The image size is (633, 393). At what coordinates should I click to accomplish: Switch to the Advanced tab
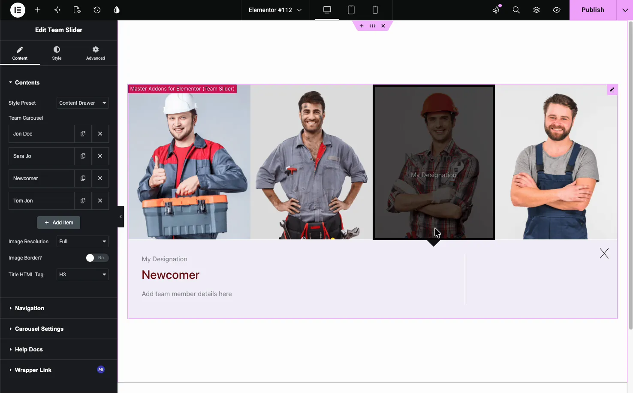[96, 53]
